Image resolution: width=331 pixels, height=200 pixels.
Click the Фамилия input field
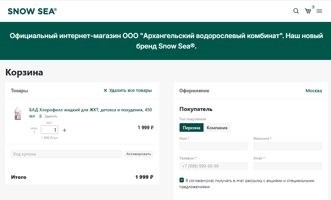288,146
